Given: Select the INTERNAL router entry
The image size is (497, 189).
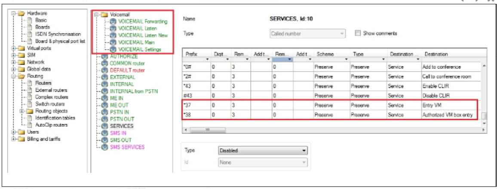Looking at the screenshot, I should 122,84.
